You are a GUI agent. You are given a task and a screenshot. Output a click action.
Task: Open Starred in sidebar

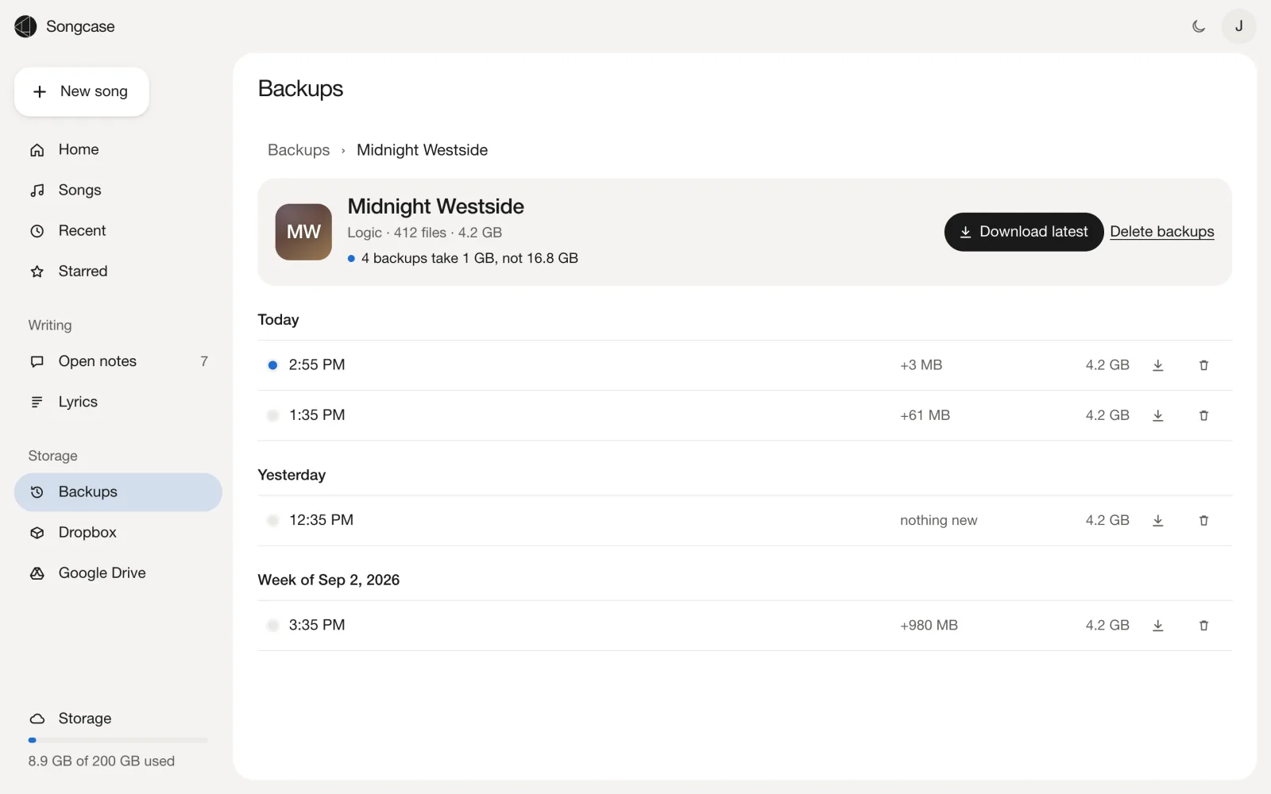(118, 271)
